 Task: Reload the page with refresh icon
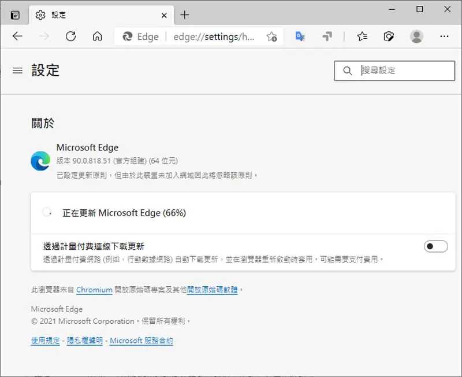coord(70,36)
